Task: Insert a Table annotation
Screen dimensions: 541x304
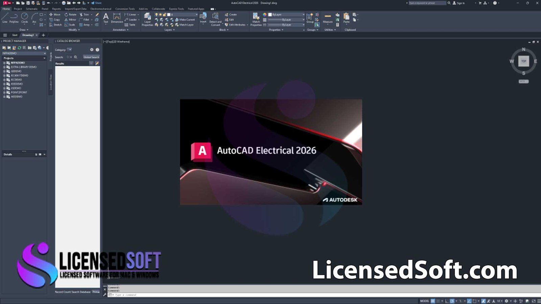Action: pos(130,25)
